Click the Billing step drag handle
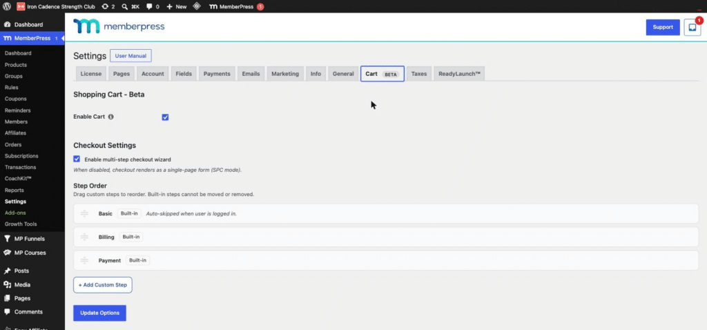Screen dimensions: 707x330 pos(84,237)
